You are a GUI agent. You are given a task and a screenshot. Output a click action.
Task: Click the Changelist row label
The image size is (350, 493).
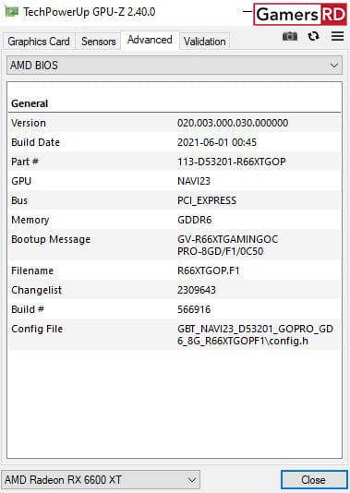[37, 290]
